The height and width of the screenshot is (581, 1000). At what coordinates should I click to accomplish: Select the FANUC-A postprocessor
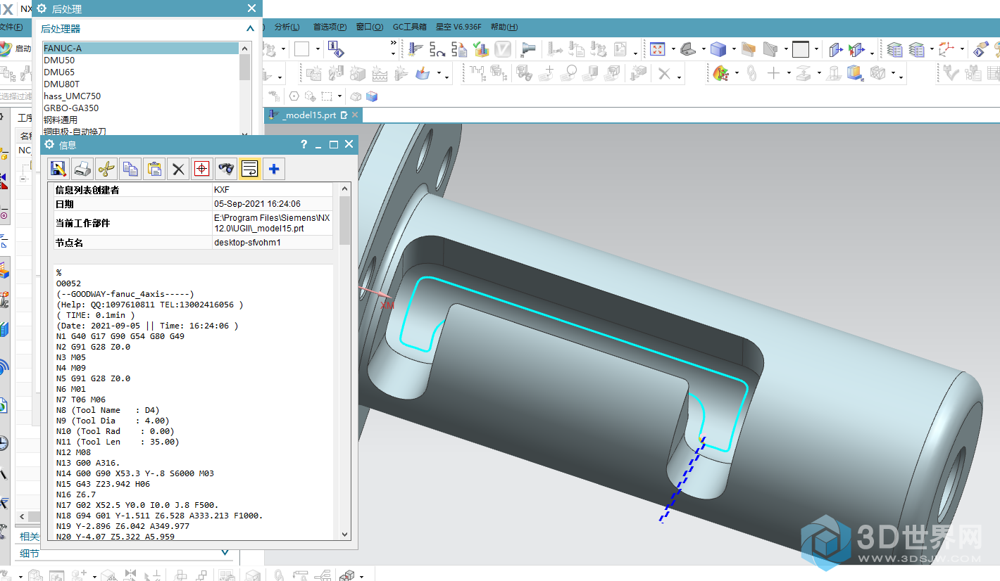pos(141,48)
